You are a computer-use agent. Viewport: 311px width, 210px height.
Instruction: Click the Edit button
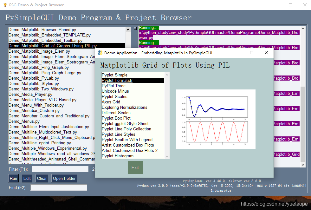(27, 179)
